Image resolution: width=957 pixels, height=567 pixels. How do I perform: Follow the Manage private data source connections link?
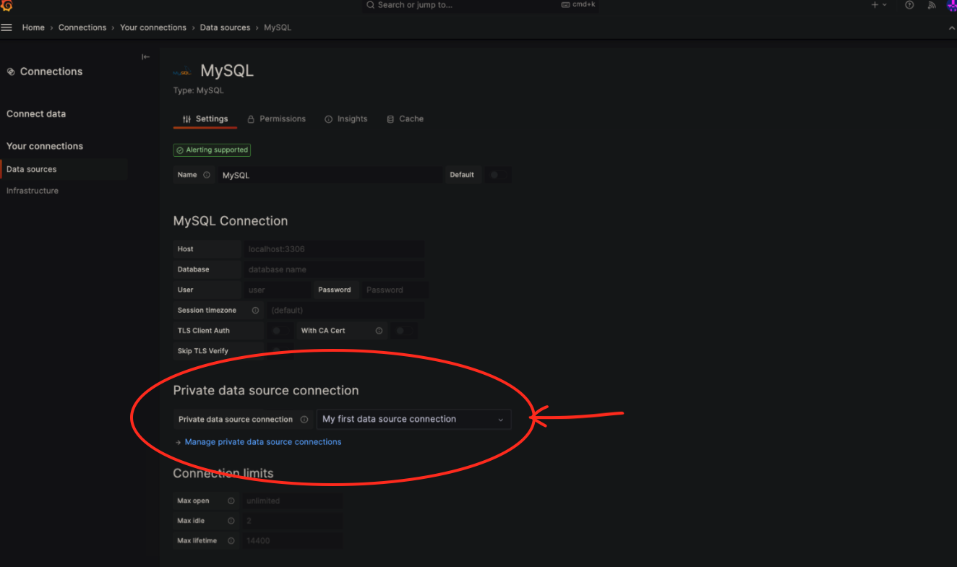[262, 441]
